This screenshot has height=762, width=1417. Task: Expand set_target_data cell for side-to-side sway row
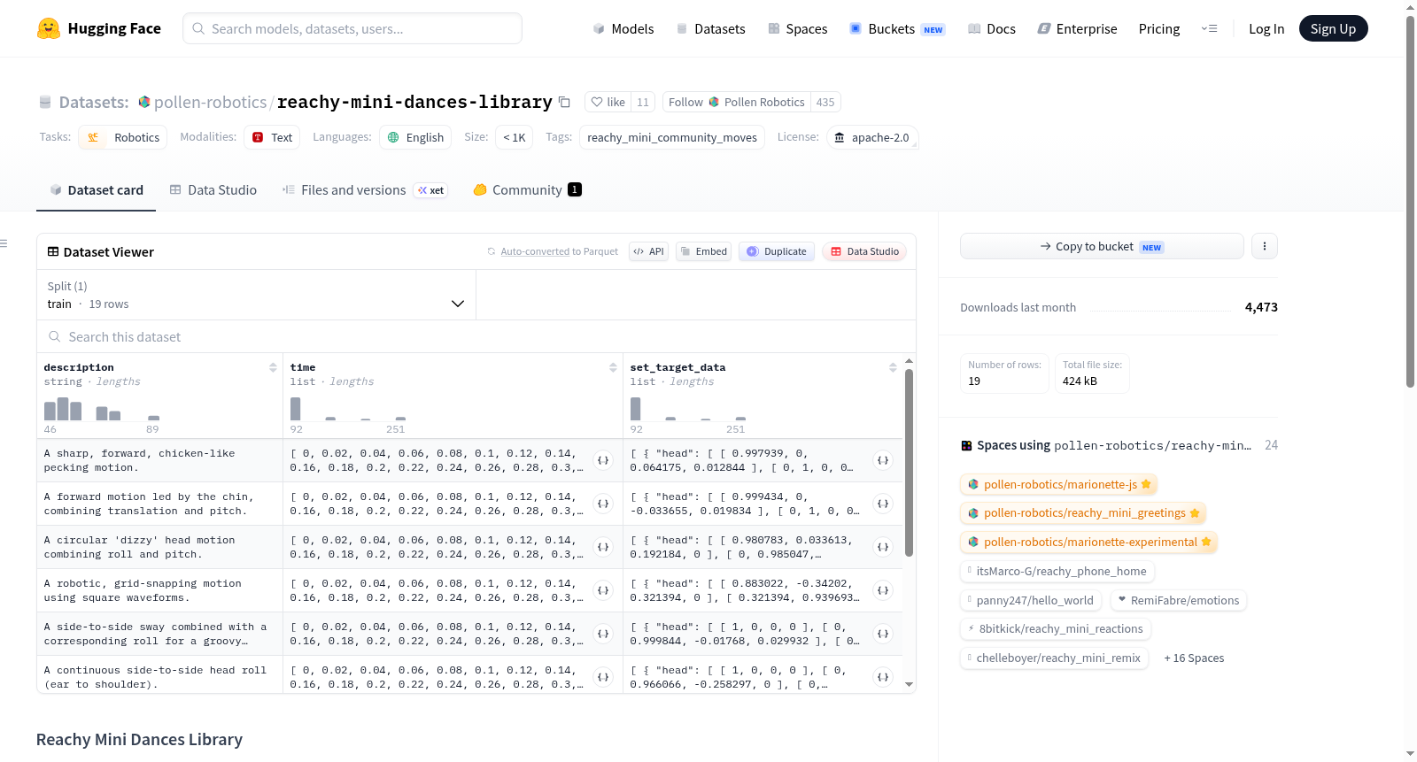(x=883, y=634)
